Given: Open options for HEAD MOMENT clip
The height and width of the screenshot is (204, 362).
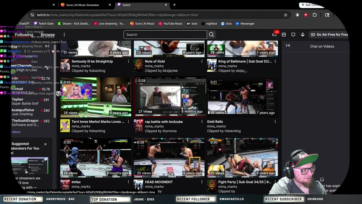Looking at the screenshot, I should 202,182.
